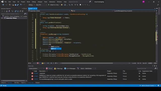The image size is (161, 91).
Task: Click the Solution Explorer Home icon
Action: tap(7, 11)
